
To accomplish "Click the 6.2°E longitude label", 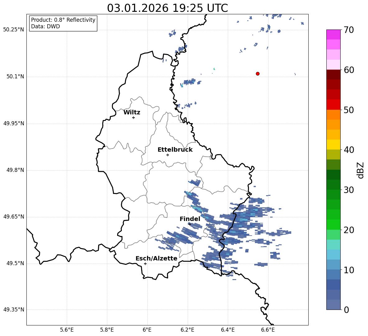I will point(187,330).
